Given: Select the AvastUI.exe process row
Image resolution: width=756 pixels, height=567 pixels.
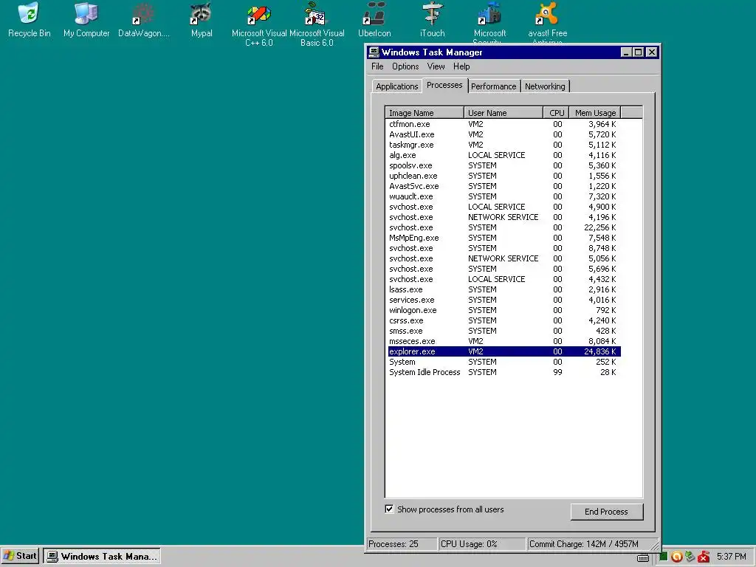Looking at the screenshot, I should pos(504,134).
